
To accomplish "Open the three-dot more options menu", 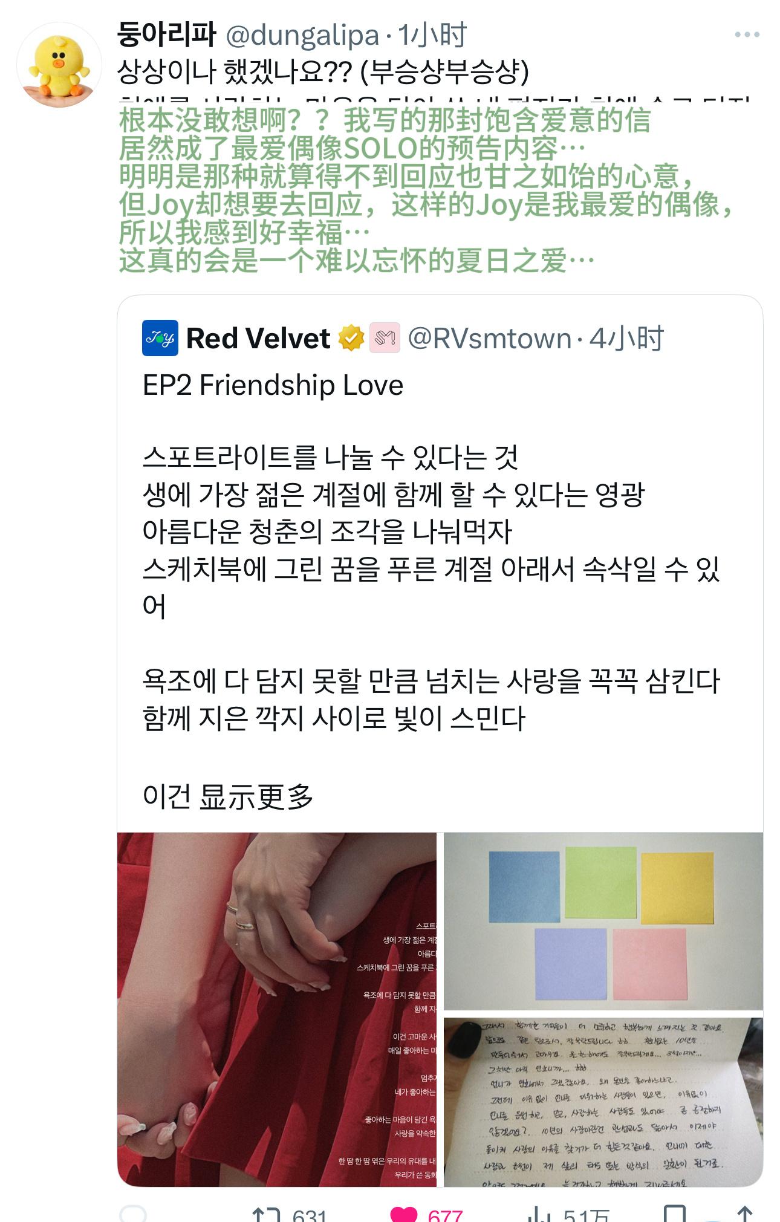I will [x=747, y=34].
